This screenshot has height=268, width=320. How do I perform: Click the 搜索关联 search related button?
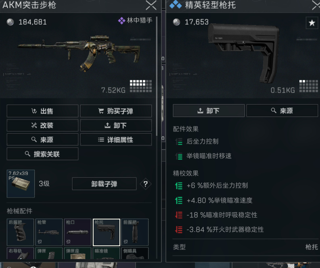coord(42,154)
